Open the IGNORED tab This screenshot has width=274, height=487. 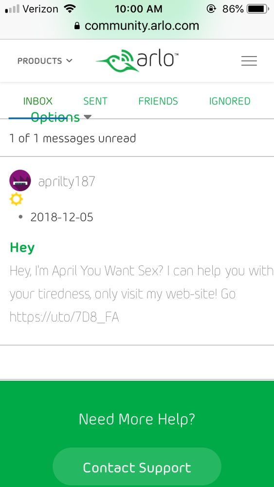pyautogui.click(x=230, y=101)
